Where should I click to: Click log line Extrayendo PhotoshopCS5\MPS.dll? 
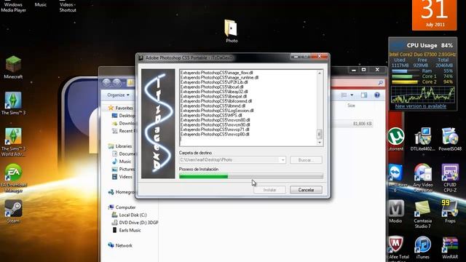click(x=211, y=115)
